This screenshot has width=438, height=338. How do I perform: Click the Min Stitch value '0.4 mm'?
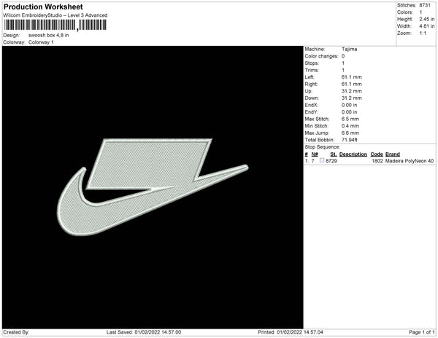(350, 126)
